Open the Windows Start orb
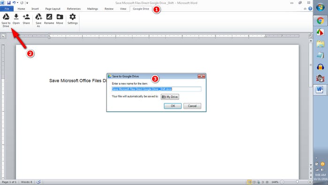This screenshot has height=185, width=328. point(320,7)
